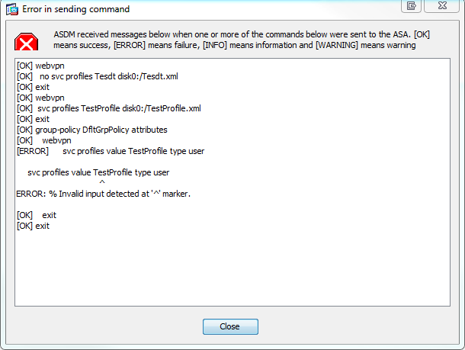Click the unprefixed 'svc profiles value TestProfile' line
Viewport: 465px width, 350px height.
[x=98, y=173]
